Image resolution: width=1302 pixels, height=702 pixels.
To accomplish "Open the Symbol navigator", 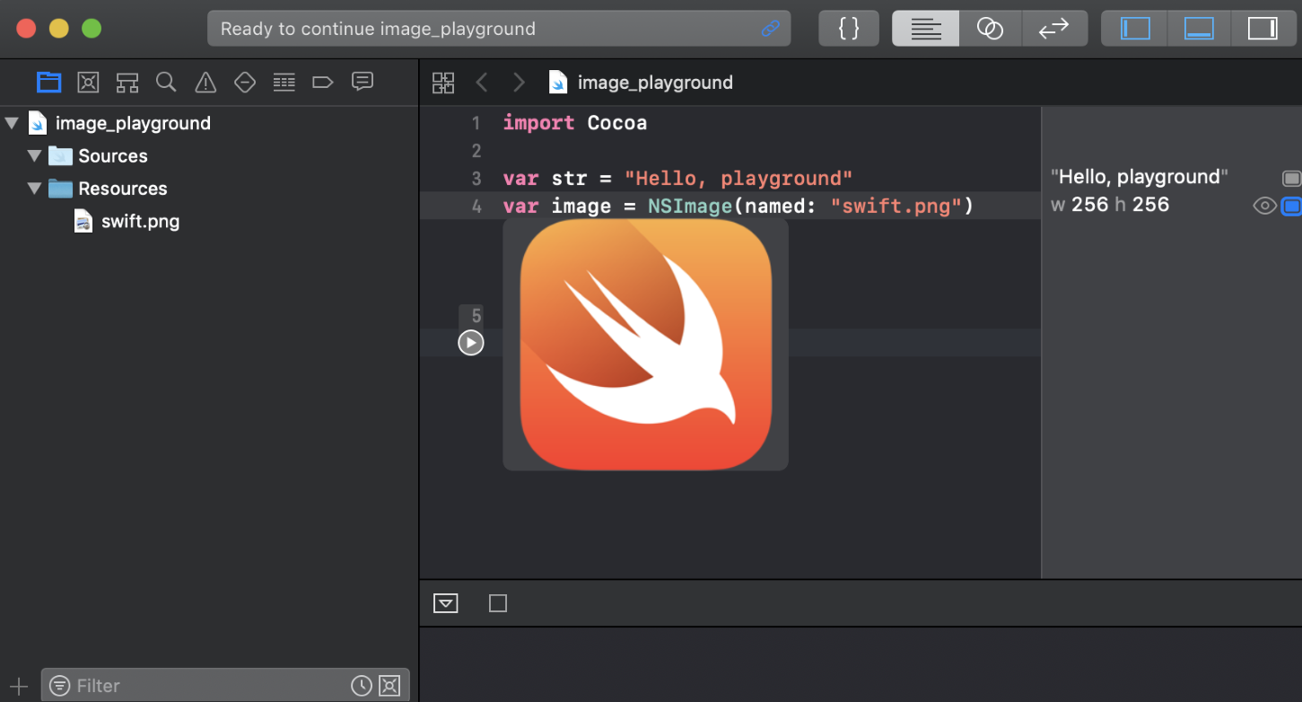I will tap(127, 83).
